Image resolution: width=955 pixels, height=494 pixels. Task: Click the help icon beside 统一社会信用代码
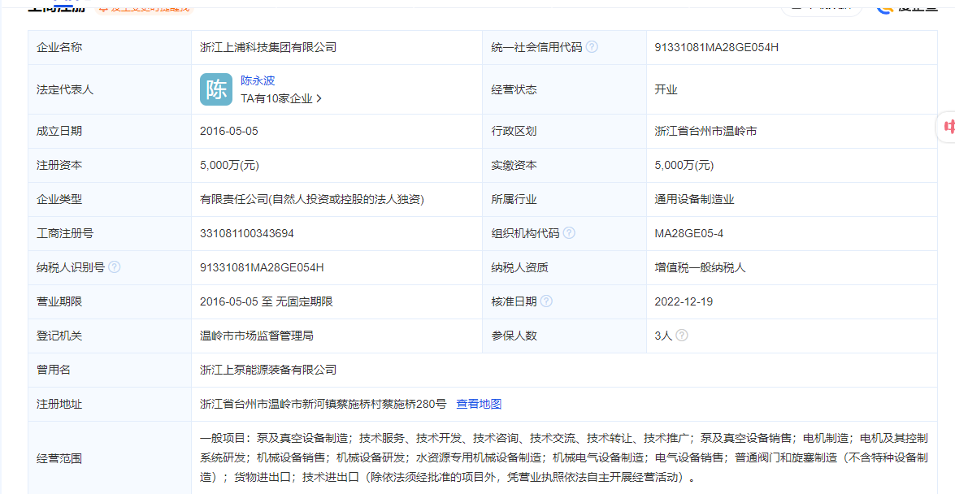pyautogui.click(x=592, y=47)
